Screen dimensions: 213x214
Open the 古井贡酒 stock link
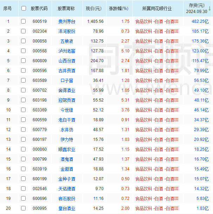(67, 71)
